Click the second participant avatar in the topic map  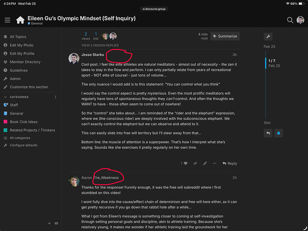coord(113,36)
